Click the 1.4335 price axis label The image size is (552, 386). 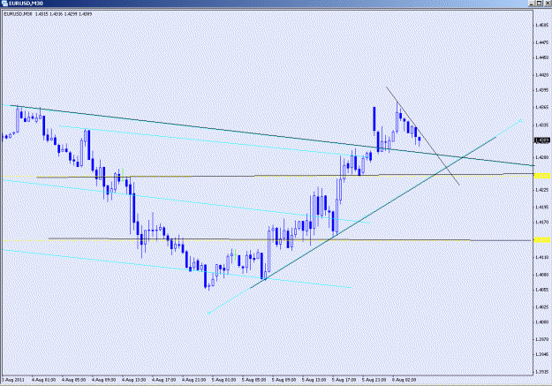[x=541, y=125]
